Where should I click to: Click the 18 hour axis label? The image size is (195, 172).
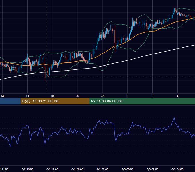[52, 96]
